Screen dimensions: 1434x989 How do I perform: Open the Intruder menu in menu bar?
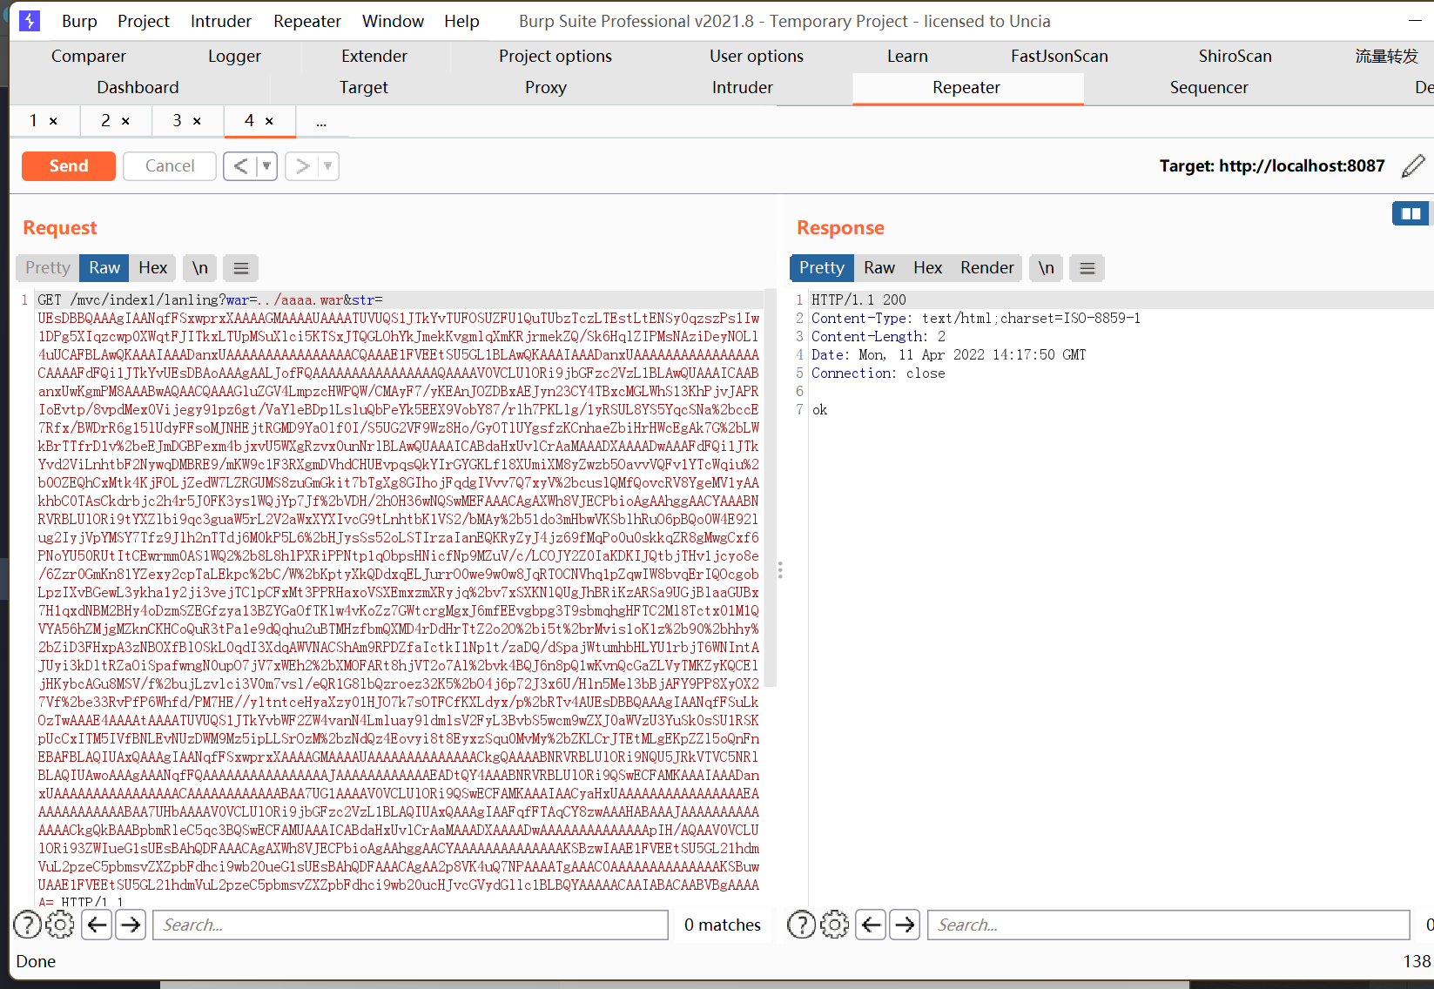[221, 21]
